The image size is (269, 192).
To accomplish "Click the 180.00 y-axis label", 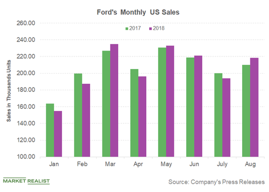I will coord(27,90).
